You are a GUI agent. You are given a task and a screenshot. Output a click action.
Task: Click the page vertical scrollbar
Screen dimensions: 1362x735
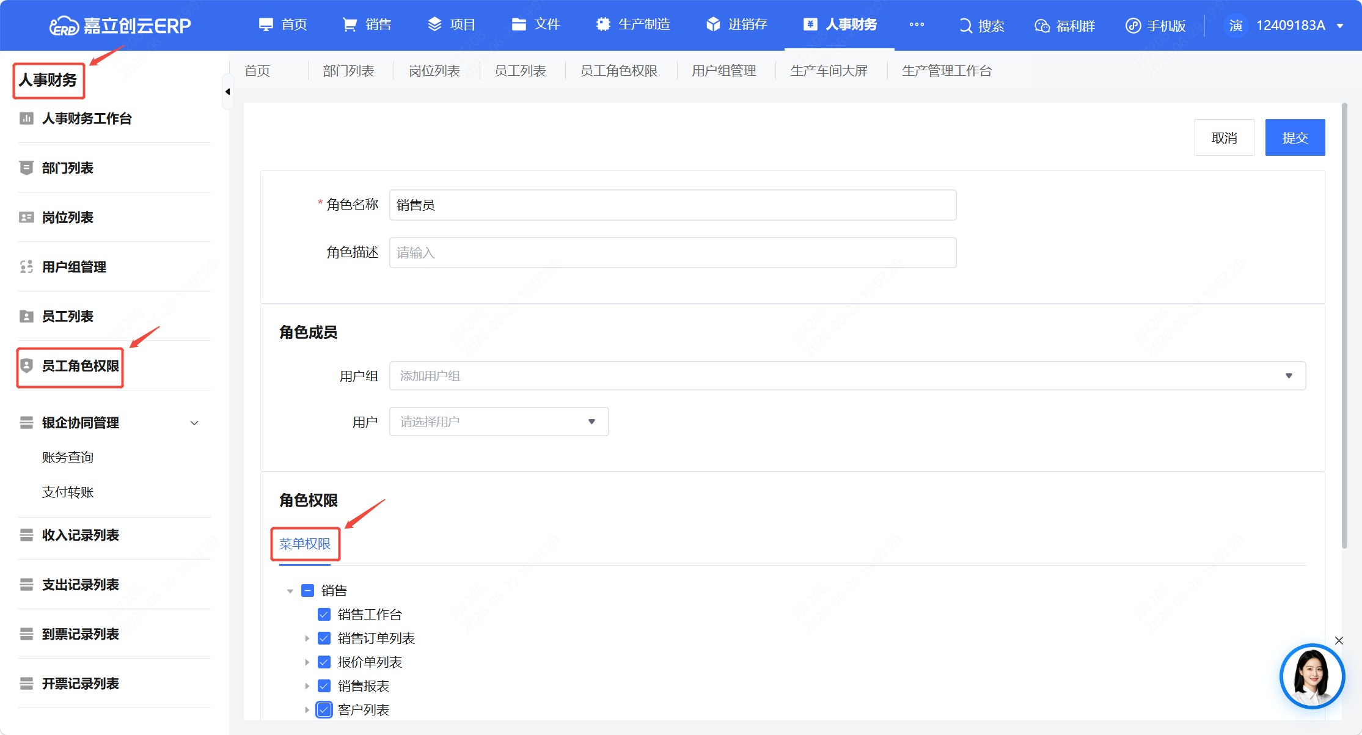1344,327
